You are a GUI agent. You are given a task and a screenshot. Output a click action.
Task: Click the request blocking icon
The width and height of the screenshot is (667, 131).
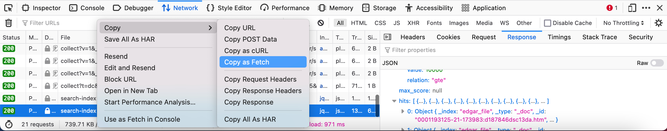click(321, 23)
